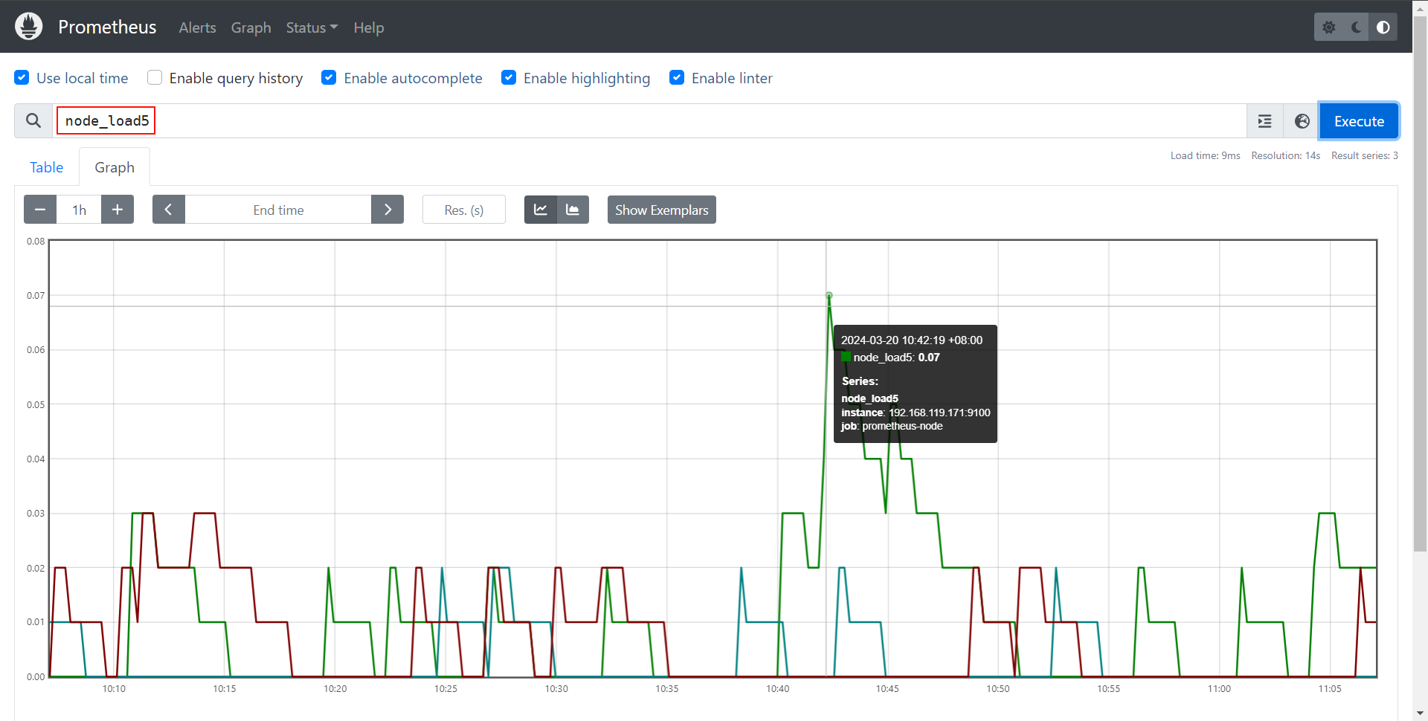Toggle Enable autocomplete checkbox

point(329,77)
